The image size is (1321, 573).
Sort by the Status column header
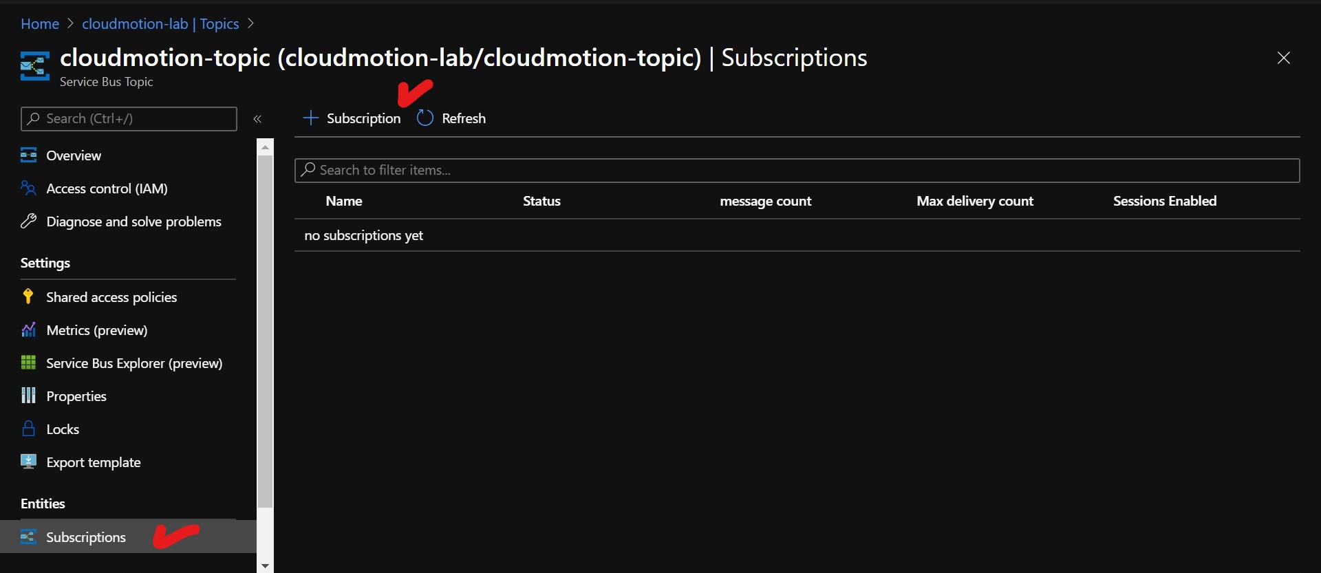(x=541, y=201)
